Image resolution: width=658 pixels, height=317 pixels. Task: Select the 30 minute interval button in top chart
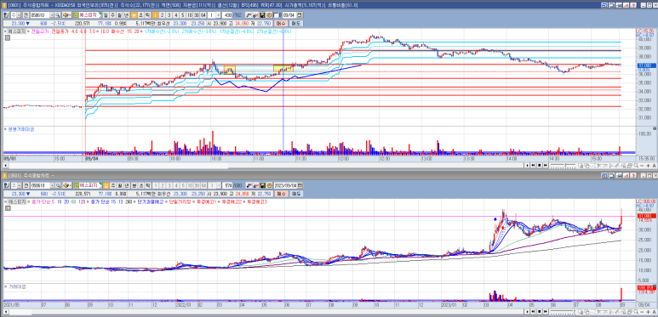(x=197, y=14)
